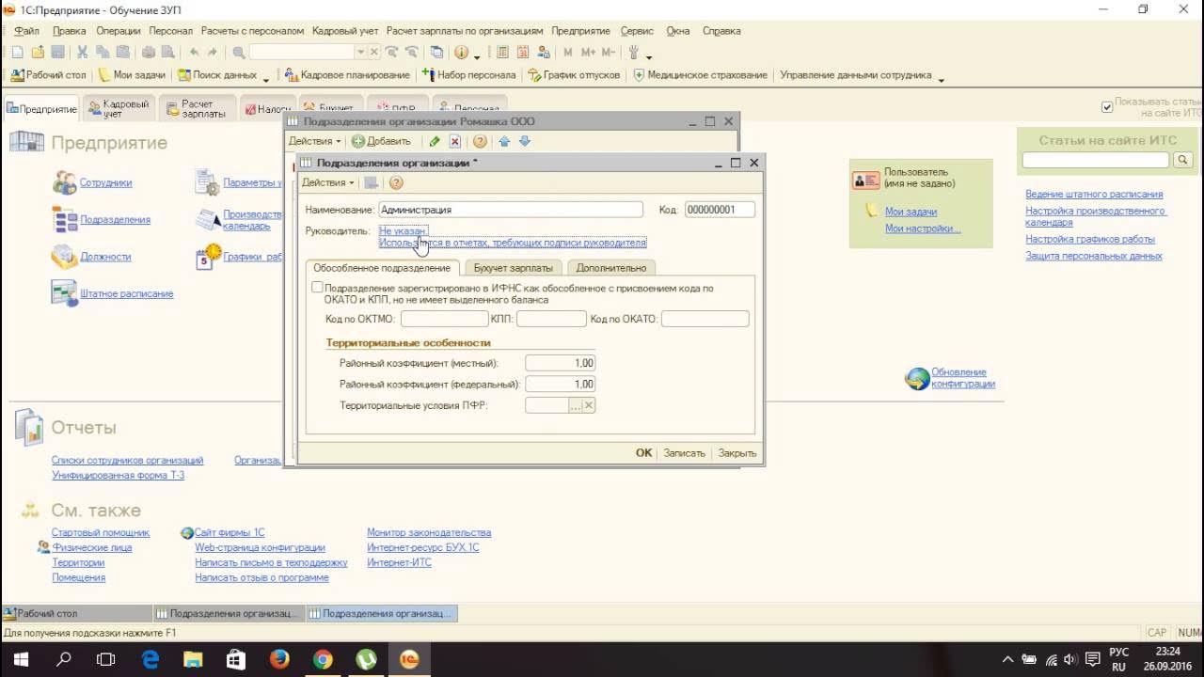Clear Территориальные условия ПФР with X button
Image resolution: width=1204 pixels, height=677 pixels.
pos(589,405)
